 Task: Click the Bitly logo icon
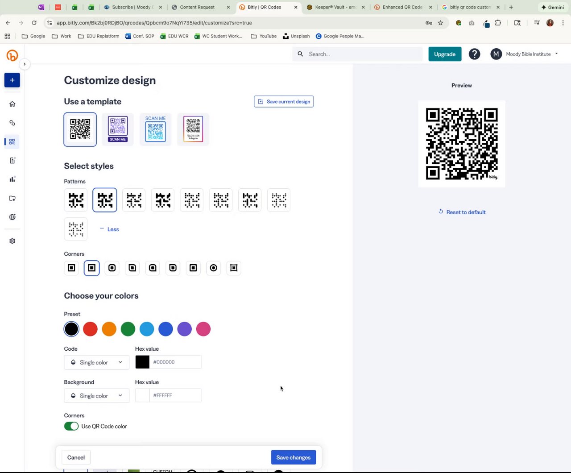pyautogui.click(x=12, y=55)
